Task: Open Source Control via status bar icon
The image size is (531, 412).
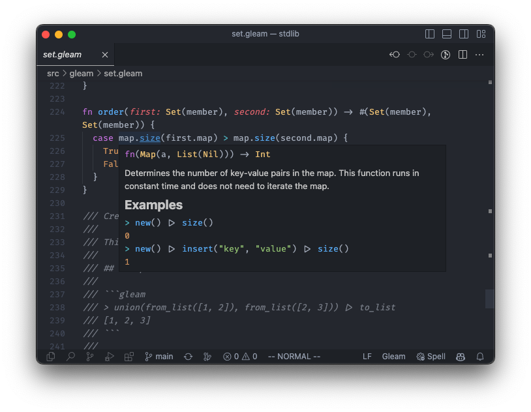Action: 90,357
